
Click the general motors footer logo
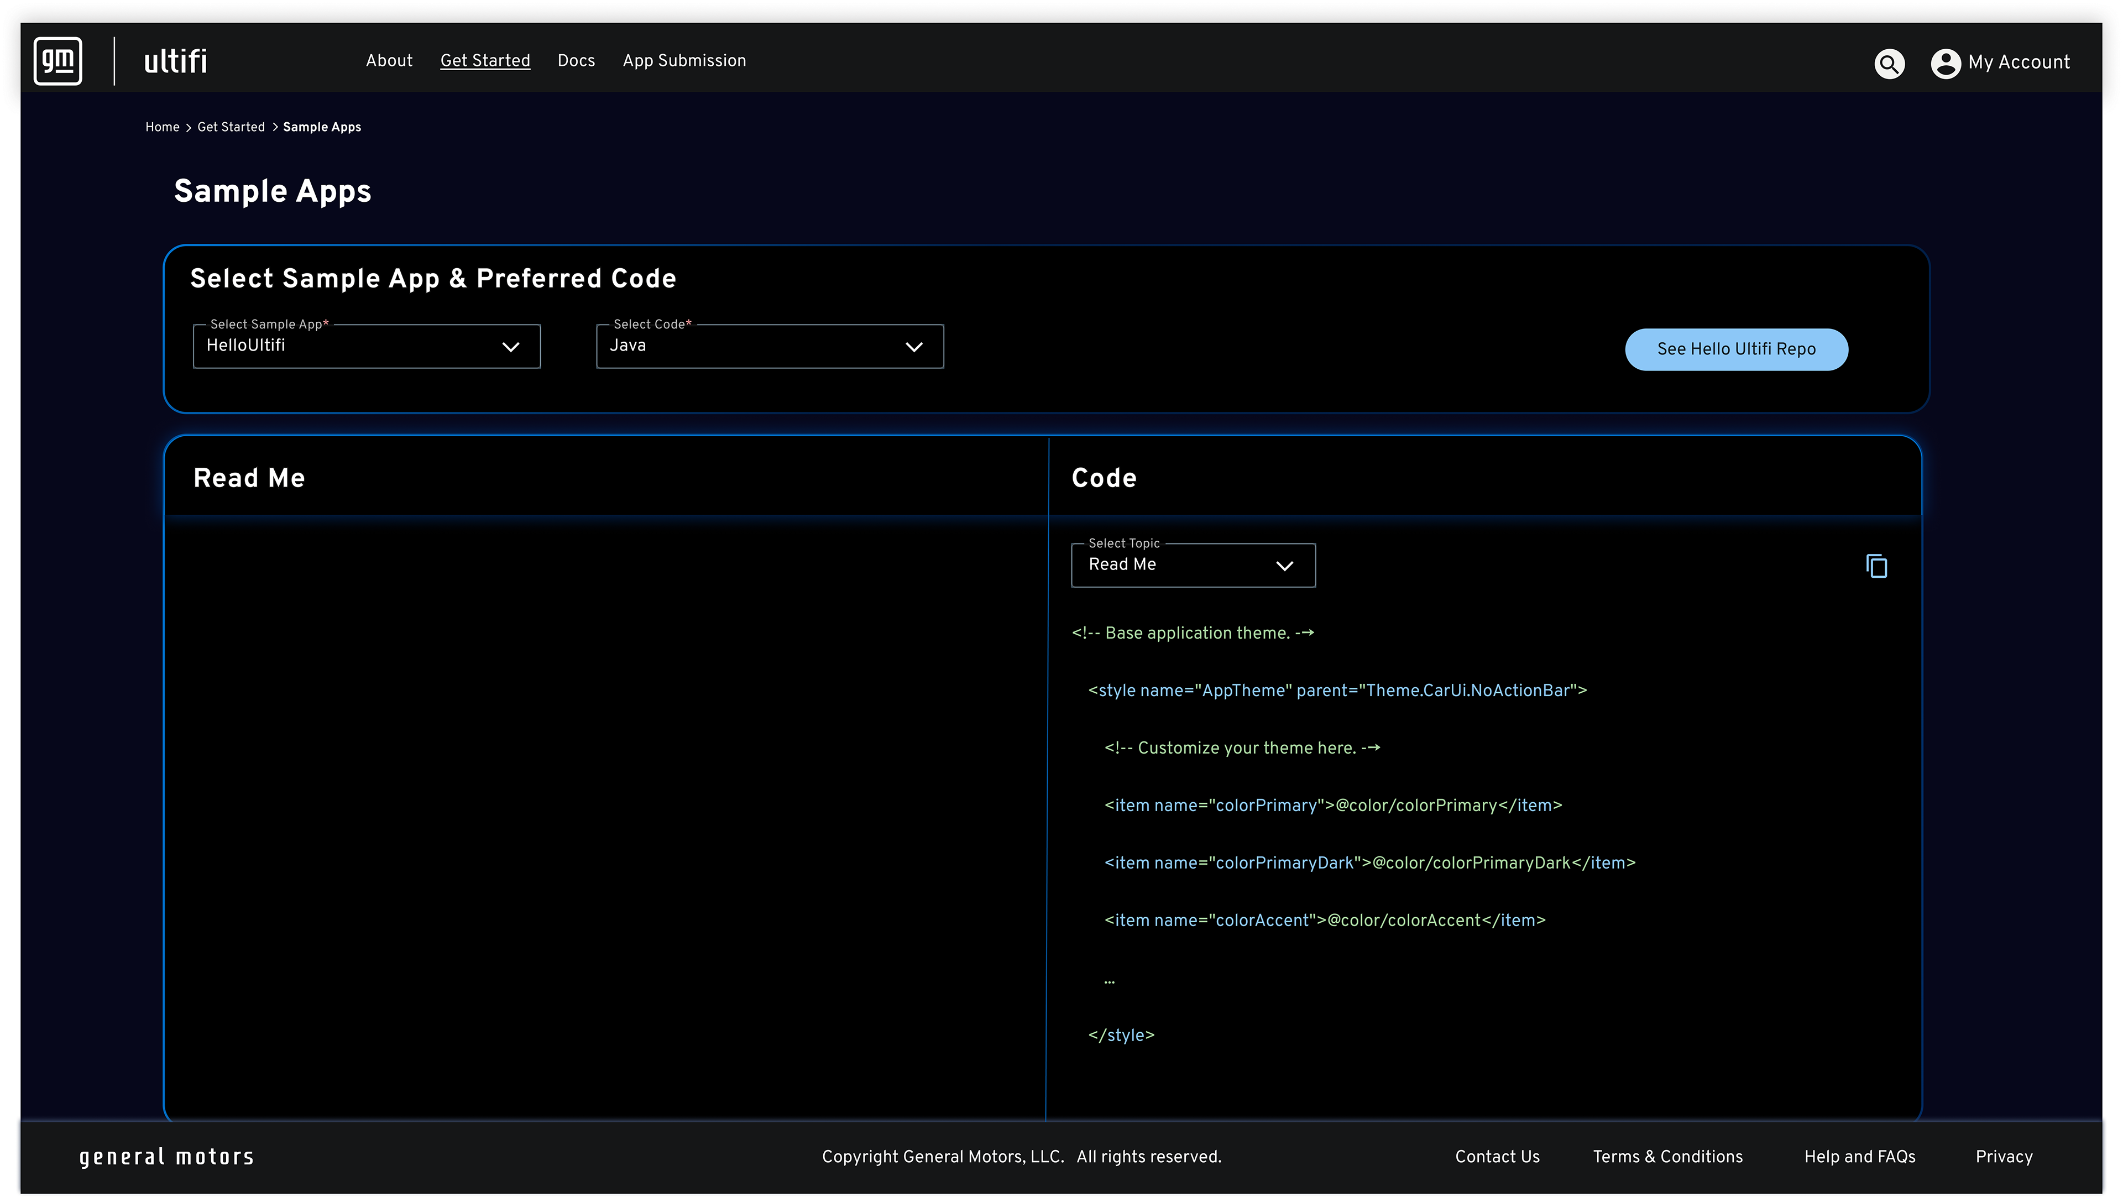166,1157
